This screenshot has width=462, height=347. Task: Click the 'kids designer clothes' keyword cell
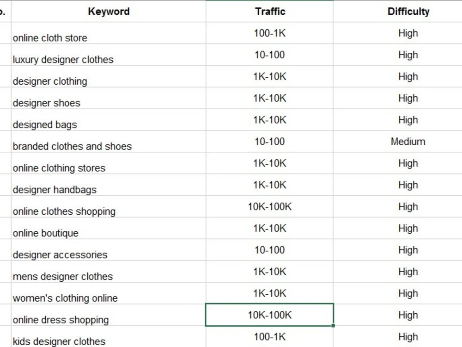109,337
